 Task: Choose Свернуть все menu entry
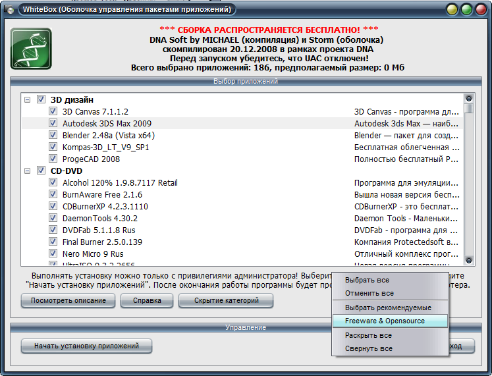(390, 348)
